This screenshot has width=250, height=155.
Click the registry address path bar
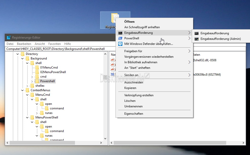pos(61,49)
